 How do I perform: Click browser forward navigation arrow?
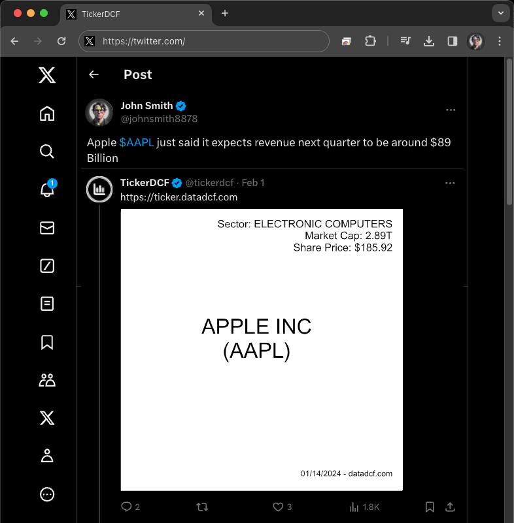click(x=38, y=41)
